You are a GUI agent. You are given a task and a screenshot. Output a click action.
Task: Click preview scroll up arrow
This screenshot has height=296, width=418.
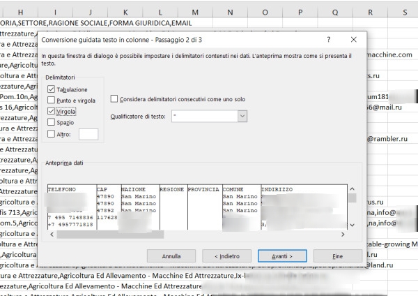tap(352, 189)
